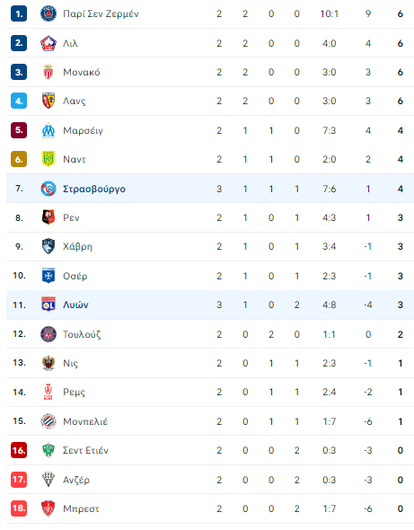The height and width of the screenshot is (530, 414).
Task: Click the Brest club crest
Action: pos(48,508)
